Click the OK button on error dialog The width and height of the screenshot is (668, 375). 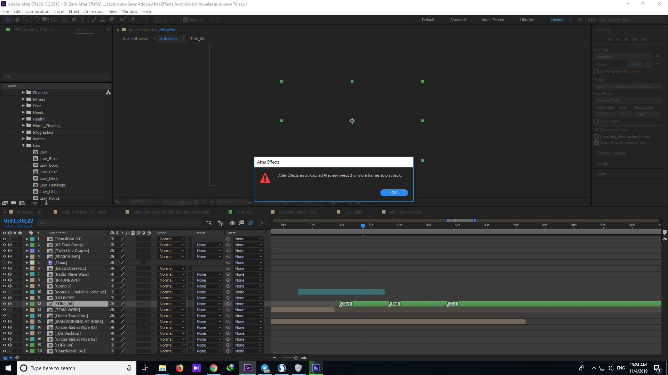(x=393, y=192)
